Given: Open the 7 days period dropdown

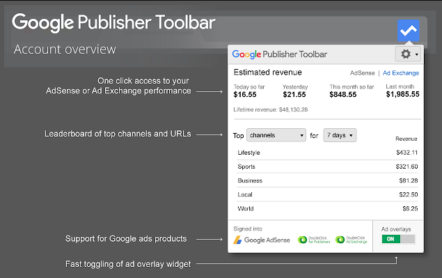Looking at the screenshot, I should coord(340,135).
